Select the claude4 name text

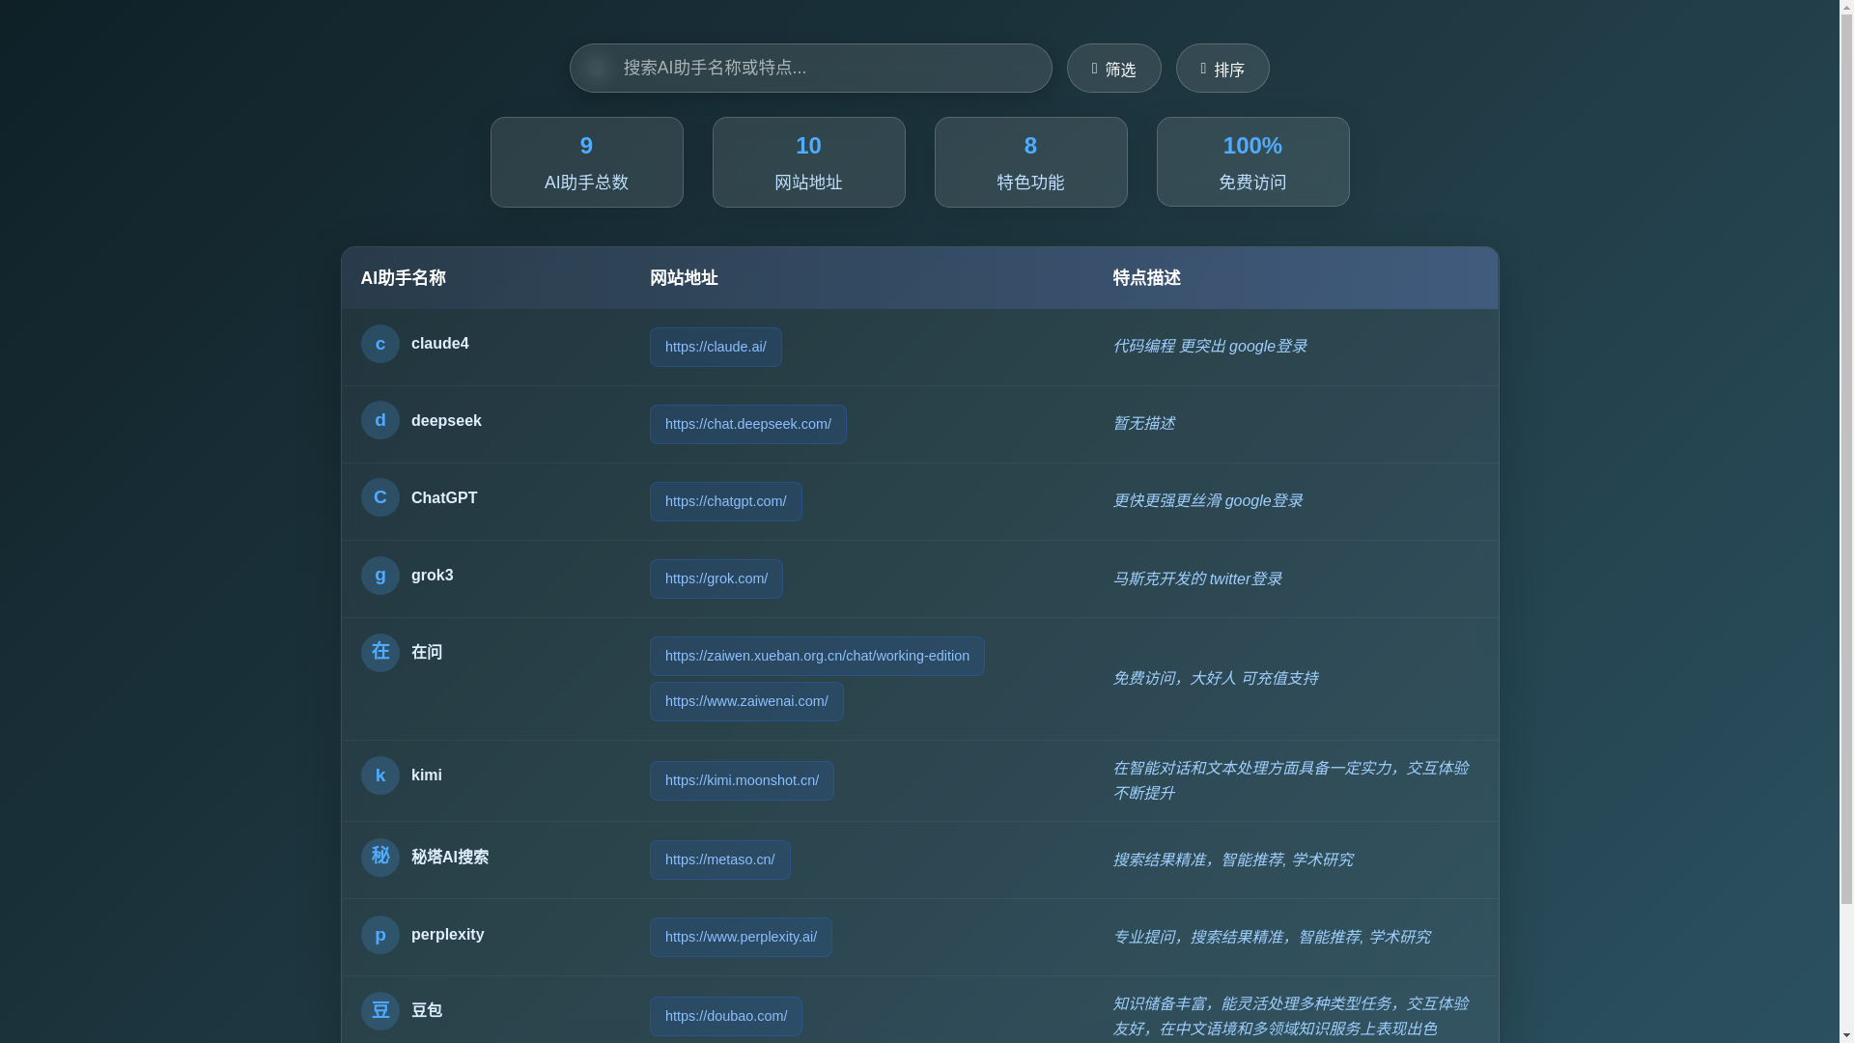click(x=439, y=344)
